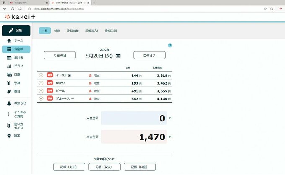
Task: Go to previous day with 前の日
Action: tap(60, 55)
